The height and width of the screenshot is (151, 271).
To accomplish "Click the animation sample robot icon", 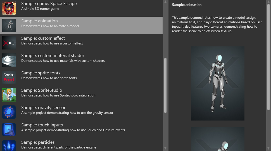I will pyautogui.click(x=9, y=25).
